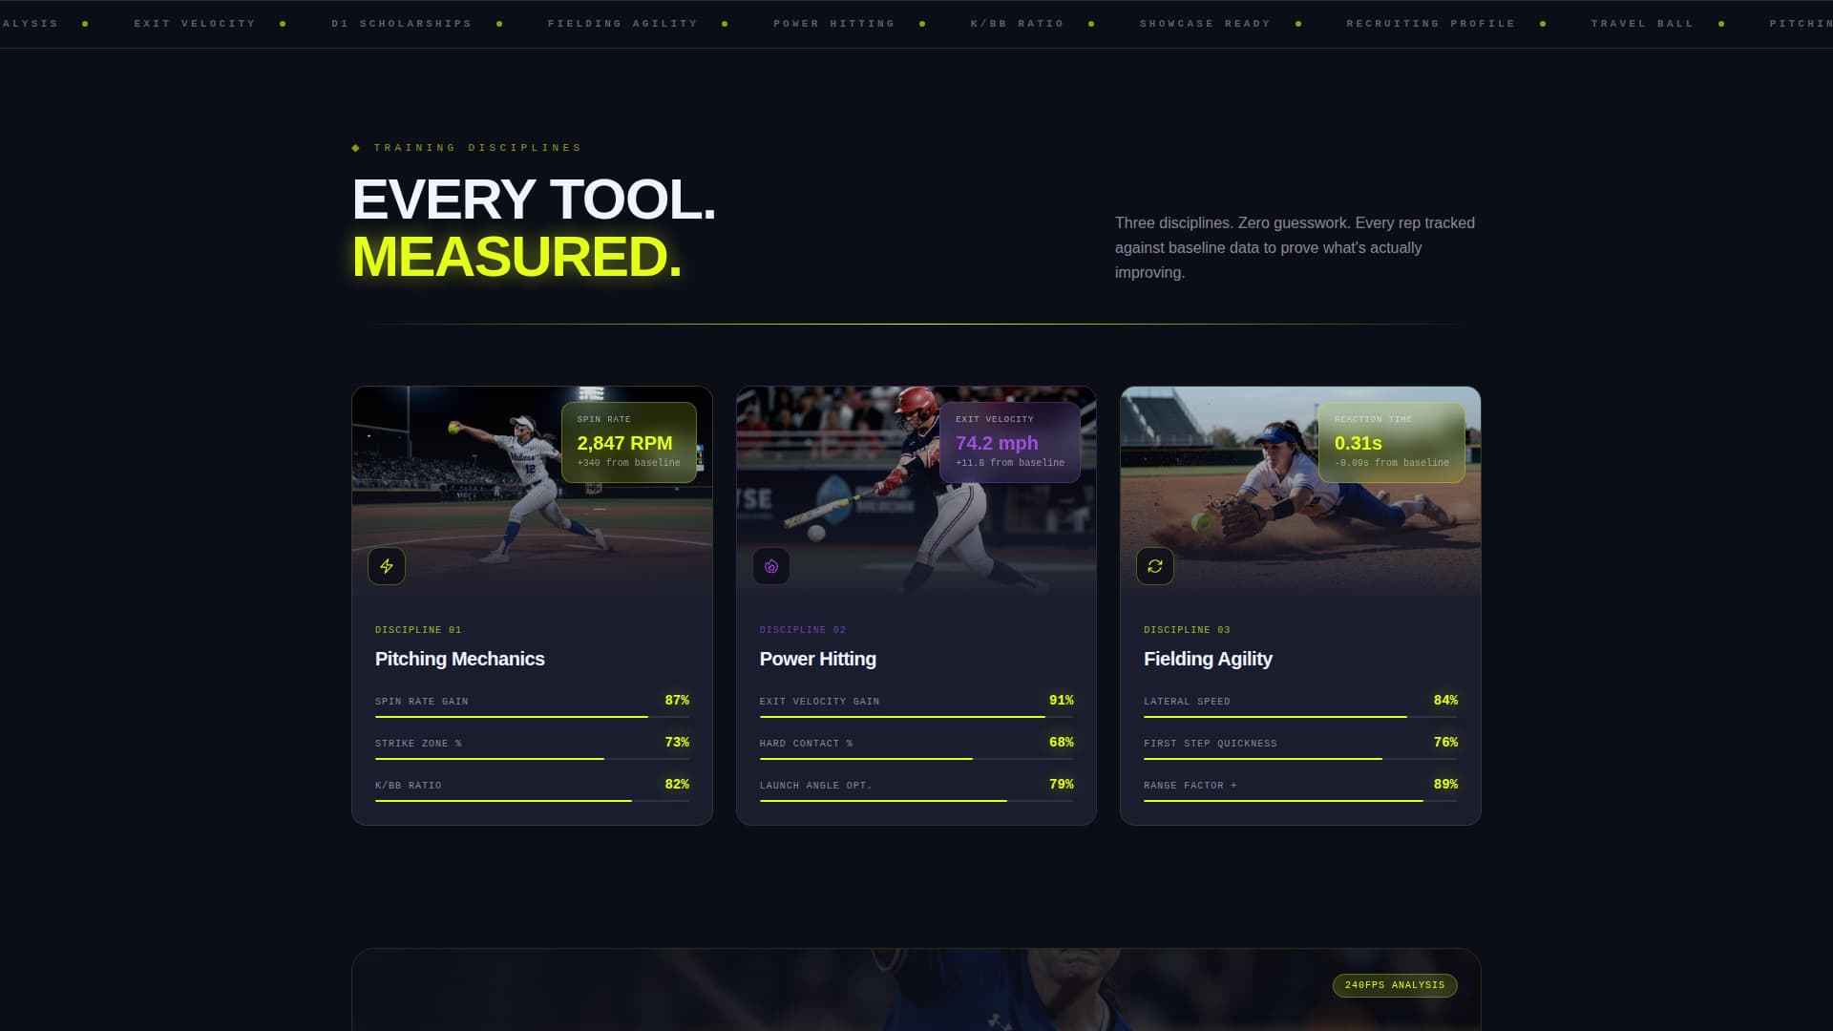This screenshot has height=1031, width=1833.
Task: Toggle the REACTION TIME stat badge
Action: point(1393,442)
